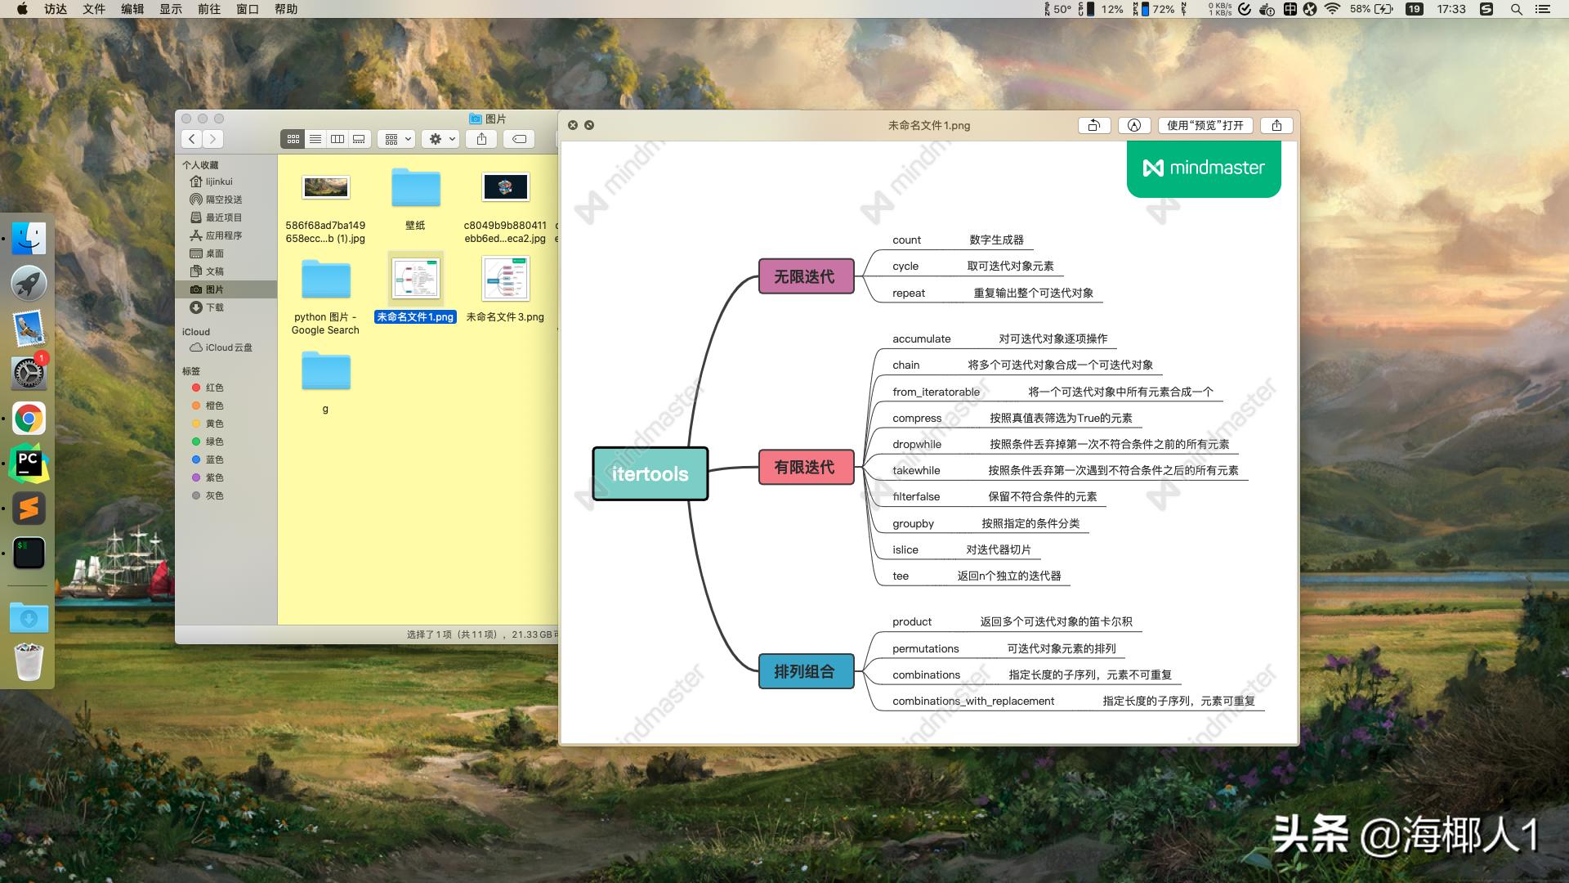The image size is (1569, 883).
Task: Go back using Finder's back arrow
Action: tap(191, 139)
